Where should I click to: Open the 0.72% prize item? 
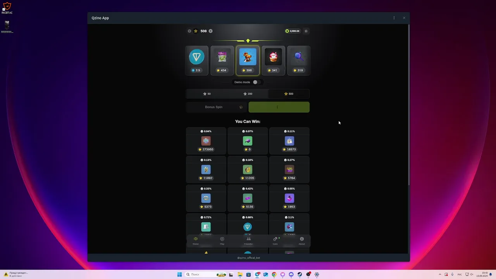pos(206,224)
